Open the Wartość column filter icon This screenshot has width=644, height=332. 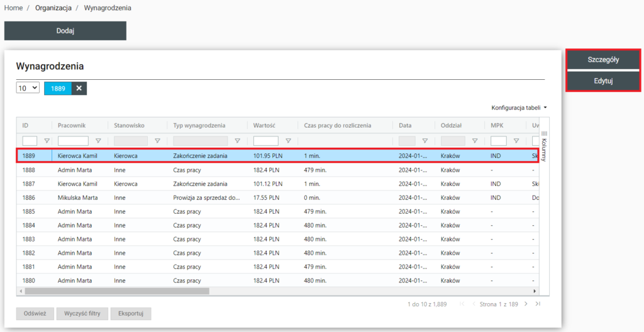[x=288, y=141]
